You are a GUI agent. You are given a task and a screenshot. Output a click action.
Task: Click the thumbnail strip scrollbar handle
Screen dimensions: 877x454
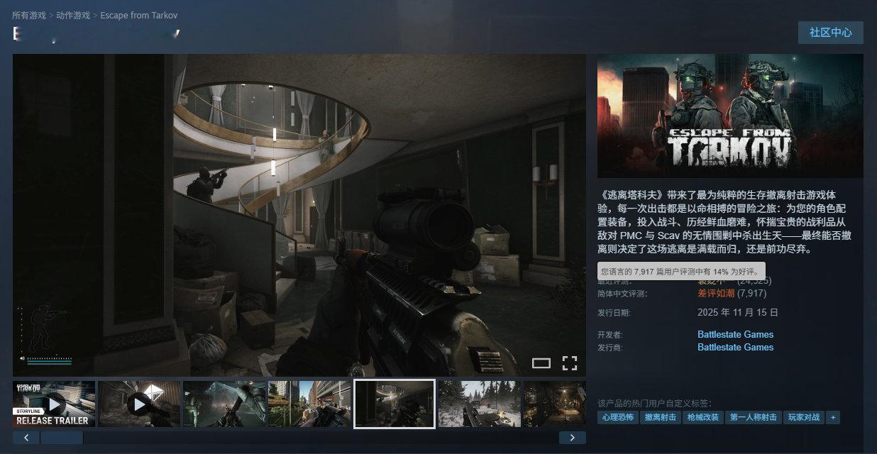pyautogui.click(x=62, y=438)
